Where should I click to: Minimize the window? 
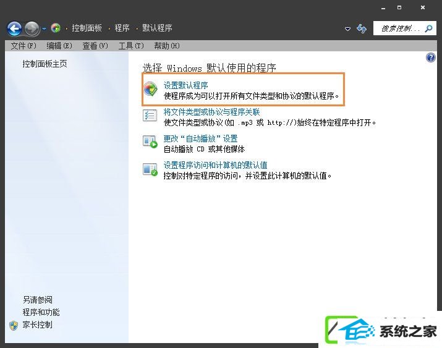(x=383, y=8)
